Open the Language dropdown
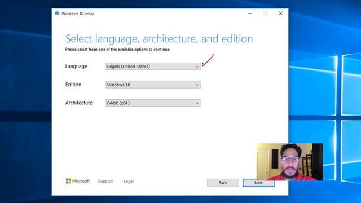Image resolution: width=361 pixels, height=203 pixels. point(153,67)
